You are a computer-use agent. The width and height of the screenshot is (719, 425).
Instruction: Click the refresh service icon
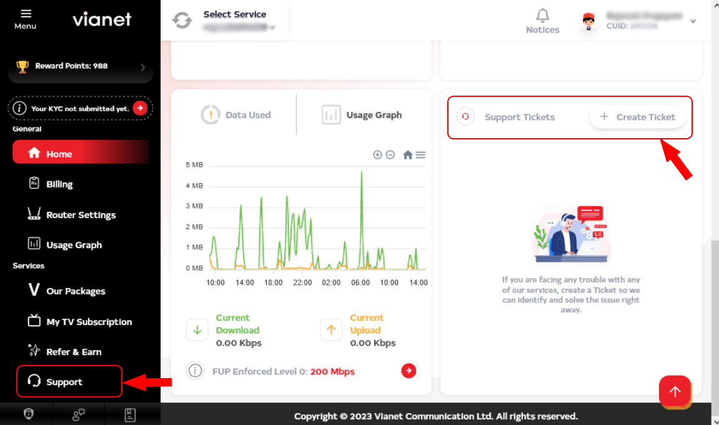pos(182,21)
